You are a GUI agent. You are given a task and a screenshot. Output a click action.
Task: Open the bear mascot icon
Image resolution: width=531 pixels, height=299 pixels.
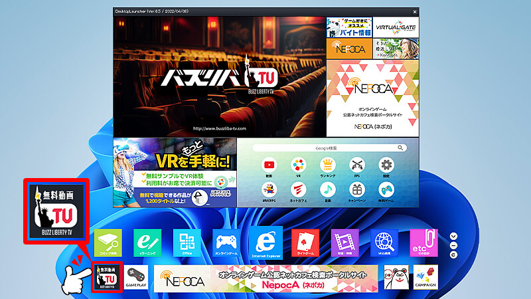click(x=396, y=277)
